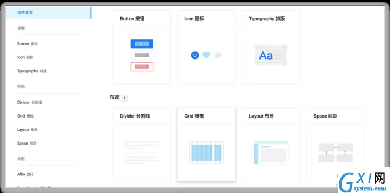Go to Divider 分割线 in sidebar
This screenshot has height=193, width=390.
[x=29, y=102]
